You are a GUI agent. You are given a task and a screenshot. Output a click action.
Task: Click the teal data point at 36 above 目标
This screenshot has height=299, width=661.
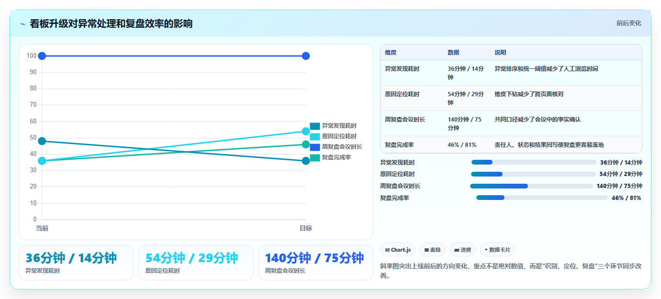pos(306,161)
